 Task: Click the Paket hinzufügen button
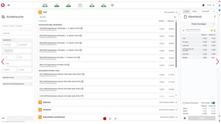(197, 24)
